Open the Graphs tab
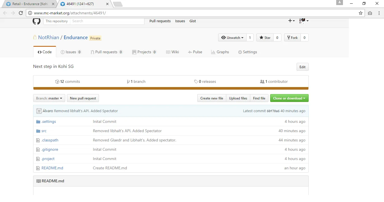Image resolution: width=384 pixels, height=202 pixels. coord(220,52)
